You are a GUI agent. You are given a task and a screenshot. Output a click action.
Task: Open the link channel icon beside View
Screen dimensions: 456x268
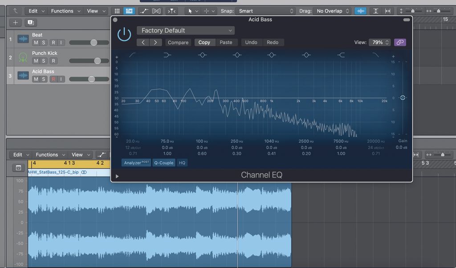pyautogui.click(x=399, y=42)
